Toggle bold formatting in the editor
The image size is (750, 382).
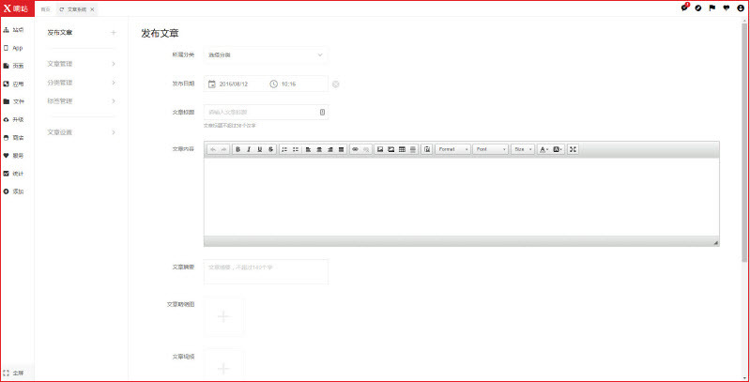tap(237, 149)
